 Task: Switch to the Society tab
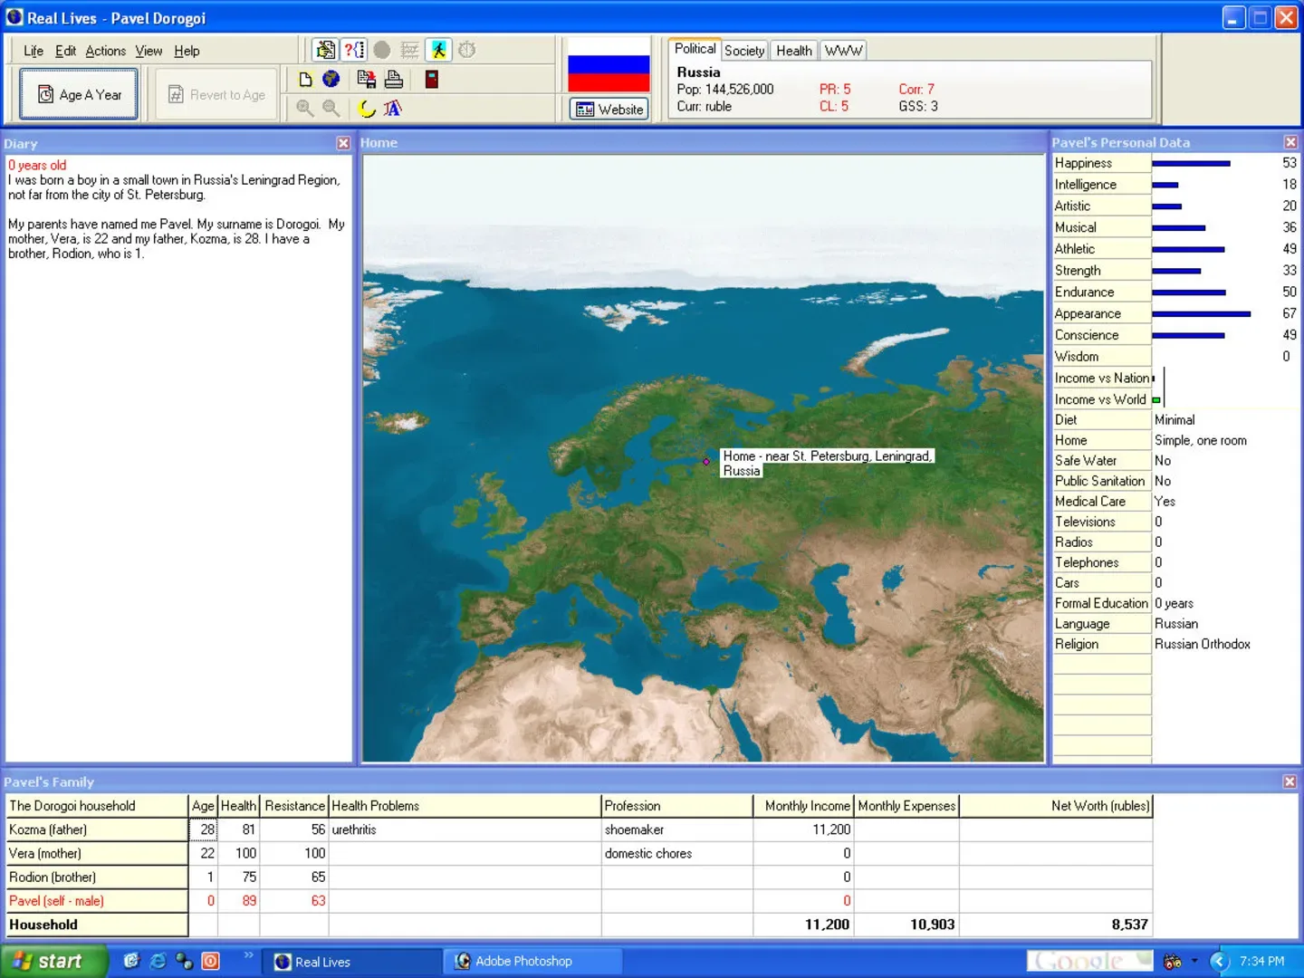[x=743, y=51]
